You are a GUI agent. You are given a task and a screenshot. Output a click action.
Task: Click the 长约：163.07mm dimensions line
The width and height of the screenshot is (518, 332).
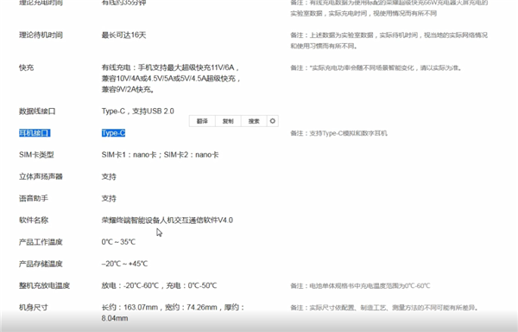[174, 308]
